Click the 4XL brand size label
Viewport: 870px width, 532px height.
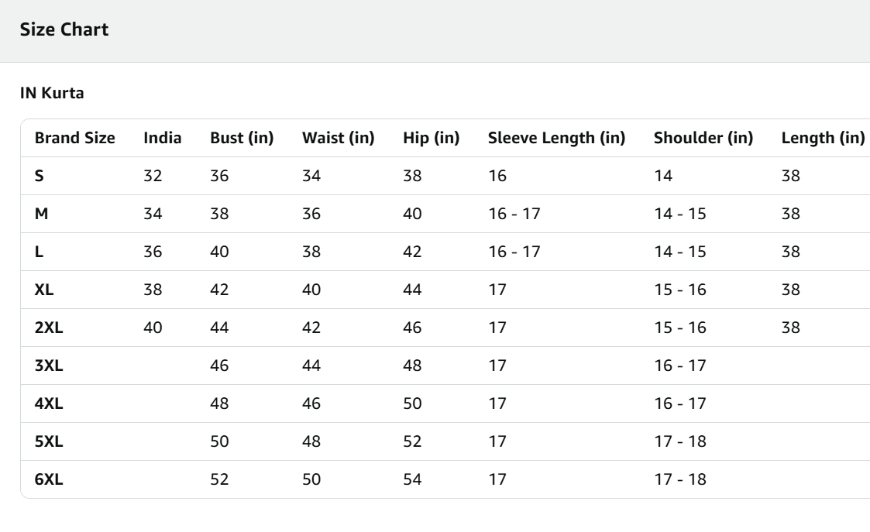coord(48,403)
